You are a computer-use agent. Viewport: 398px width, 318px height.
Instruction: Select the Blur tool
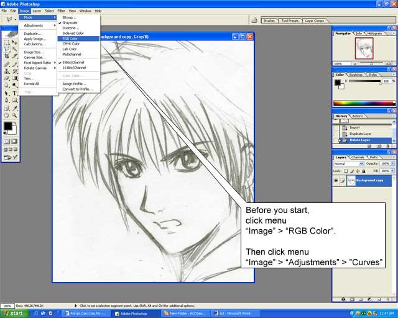click(7, 85)
